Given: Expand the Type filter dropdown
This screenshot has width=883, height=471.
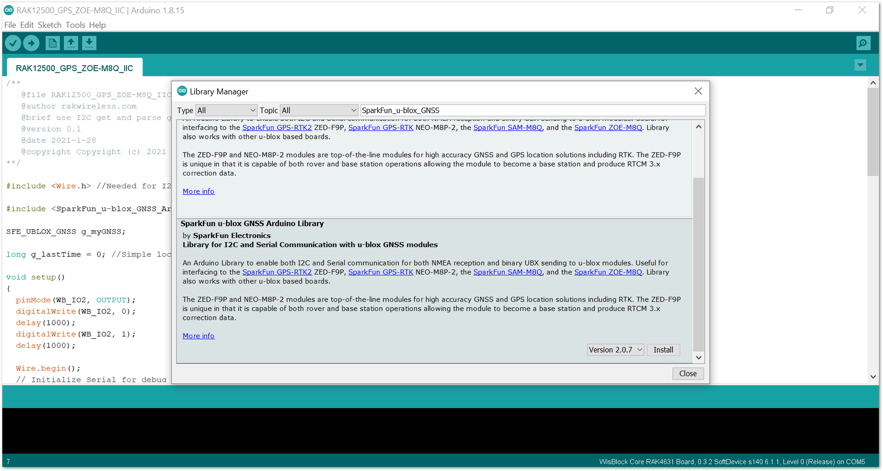Looking at the screenshot, I should pyautogui.click(x=226, y=110).
